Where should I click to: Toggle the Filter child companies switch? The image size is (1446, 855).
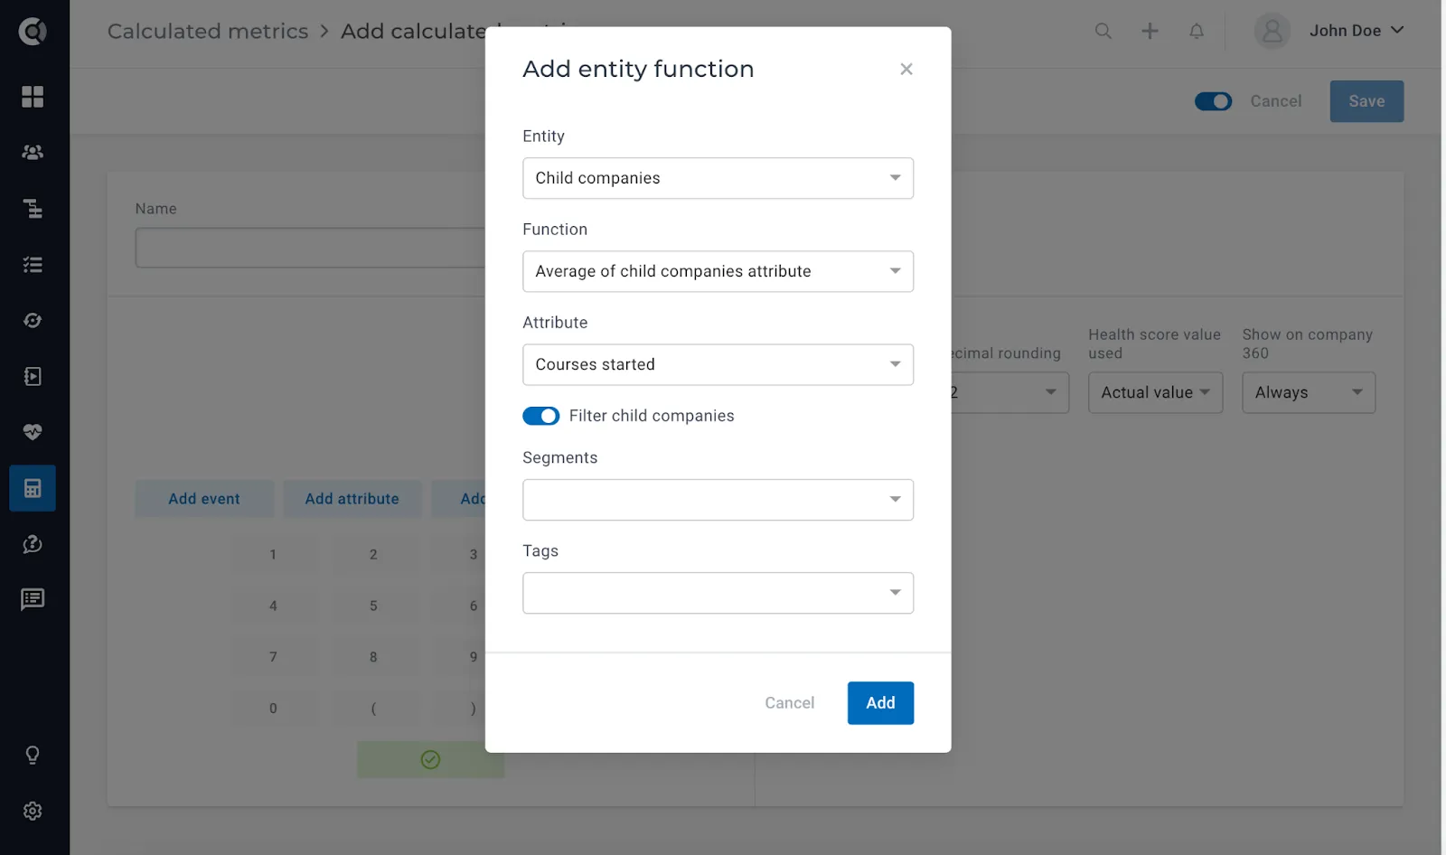540,416
